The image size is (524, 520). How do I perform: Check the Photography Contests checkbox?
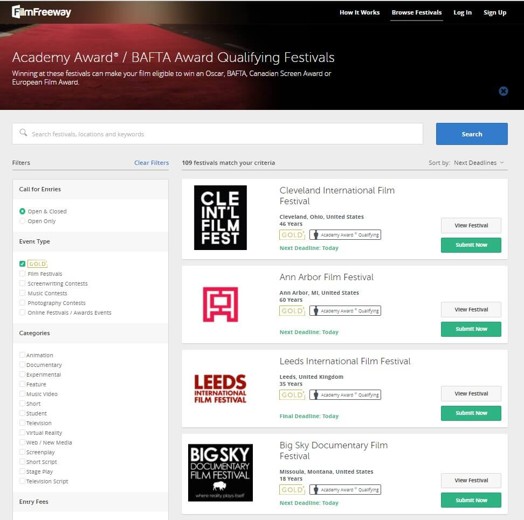coord(23,303)
